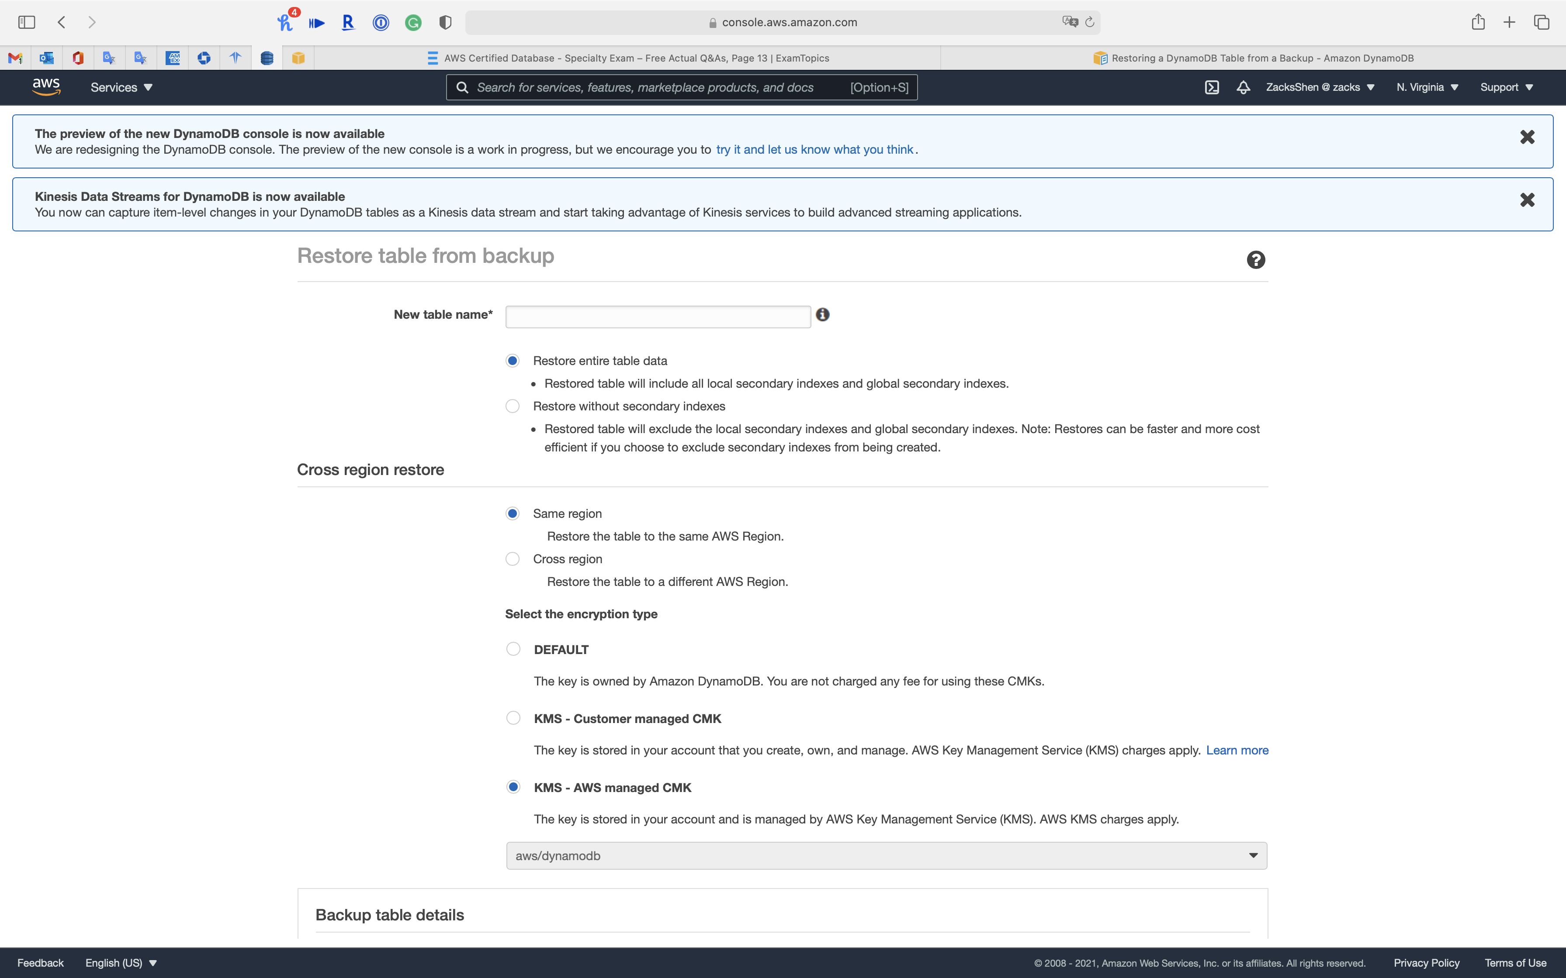Click the 'try it and let us know' link

815,149
